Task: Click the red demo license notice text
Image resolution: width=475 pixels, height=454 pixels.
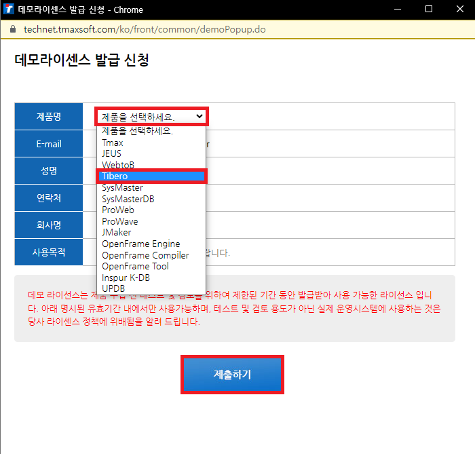Action: tap(234, 308)
